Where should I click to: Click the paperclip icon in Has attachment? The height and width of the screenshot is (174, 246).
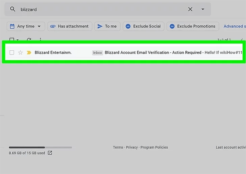(53, 26)
